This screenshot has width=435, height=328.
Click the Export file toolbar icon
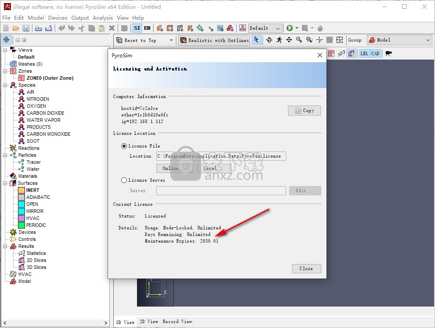point(49,28)
